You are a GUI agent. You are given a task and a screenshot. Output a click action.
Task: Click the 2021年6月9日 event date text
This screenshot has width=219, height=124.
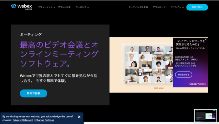pos(186,64)
